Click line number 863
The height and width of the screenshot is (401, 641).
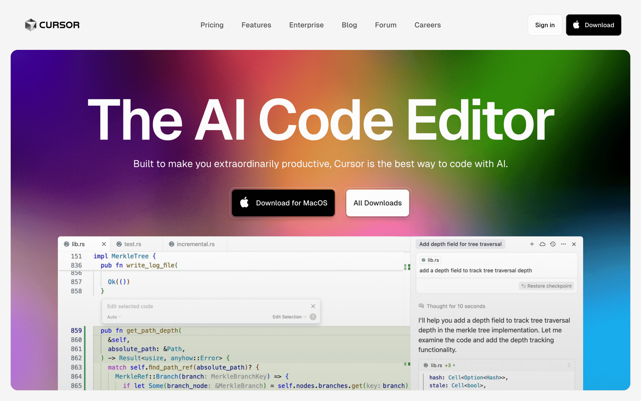pos(76,367)
